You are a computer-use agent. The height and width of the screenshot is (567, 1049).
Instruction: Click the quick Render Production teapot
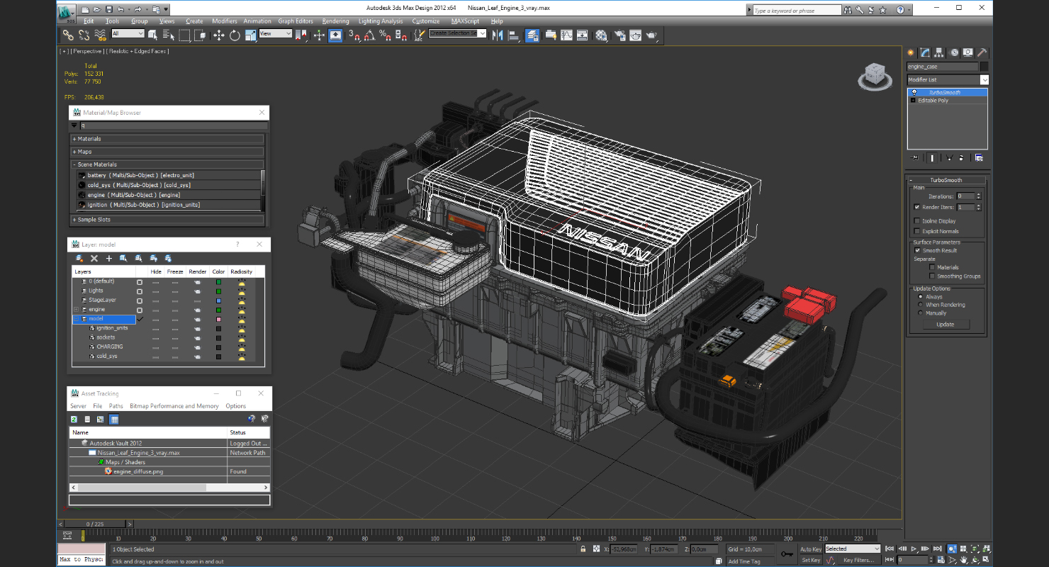pyautogui.click(x=651, y=35)
